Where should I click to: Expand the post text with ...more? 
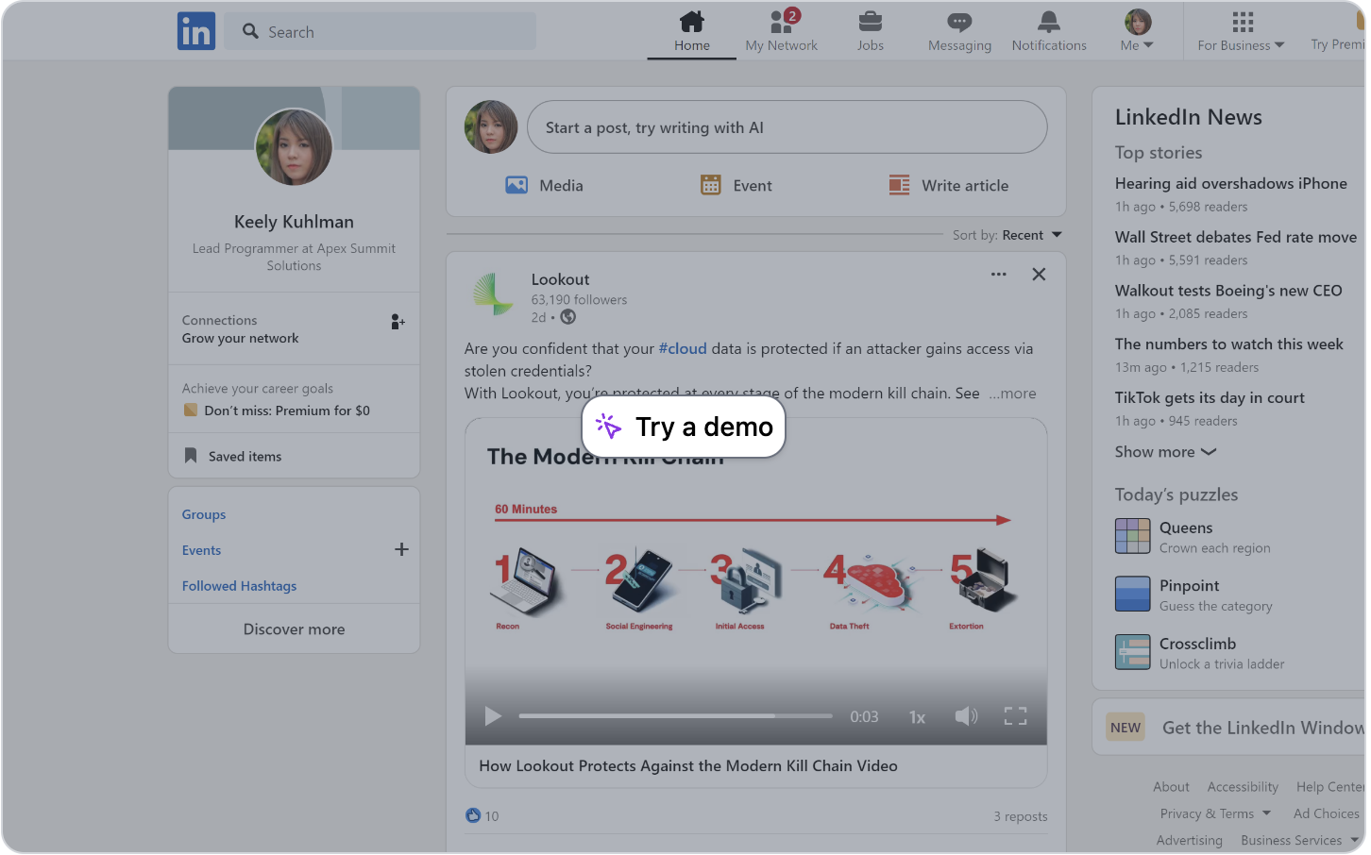coord(1012,394)
